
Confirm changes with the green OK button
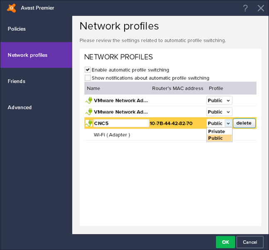pyautogui.click(x=225, y=242)
